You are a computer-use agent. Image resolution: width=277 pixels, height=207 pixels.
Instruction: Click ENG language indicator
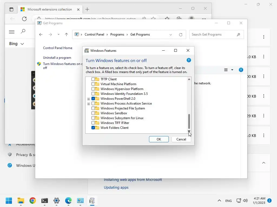click(x=228, y=201)
